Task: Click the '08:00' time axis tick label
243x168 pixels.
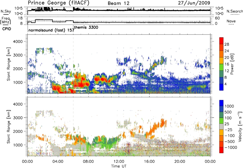Action: (88, 162)
